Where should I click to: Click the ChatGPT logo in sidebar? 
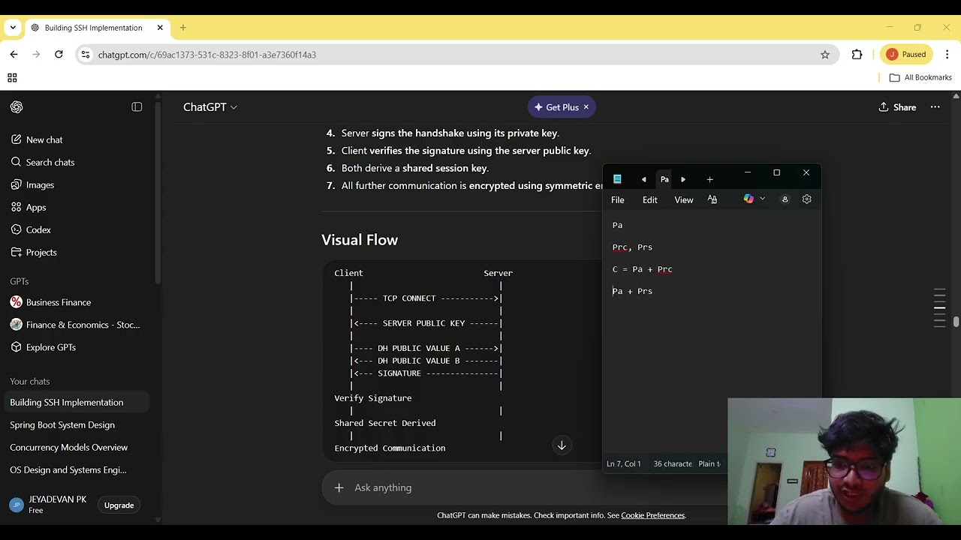point(17,107)
